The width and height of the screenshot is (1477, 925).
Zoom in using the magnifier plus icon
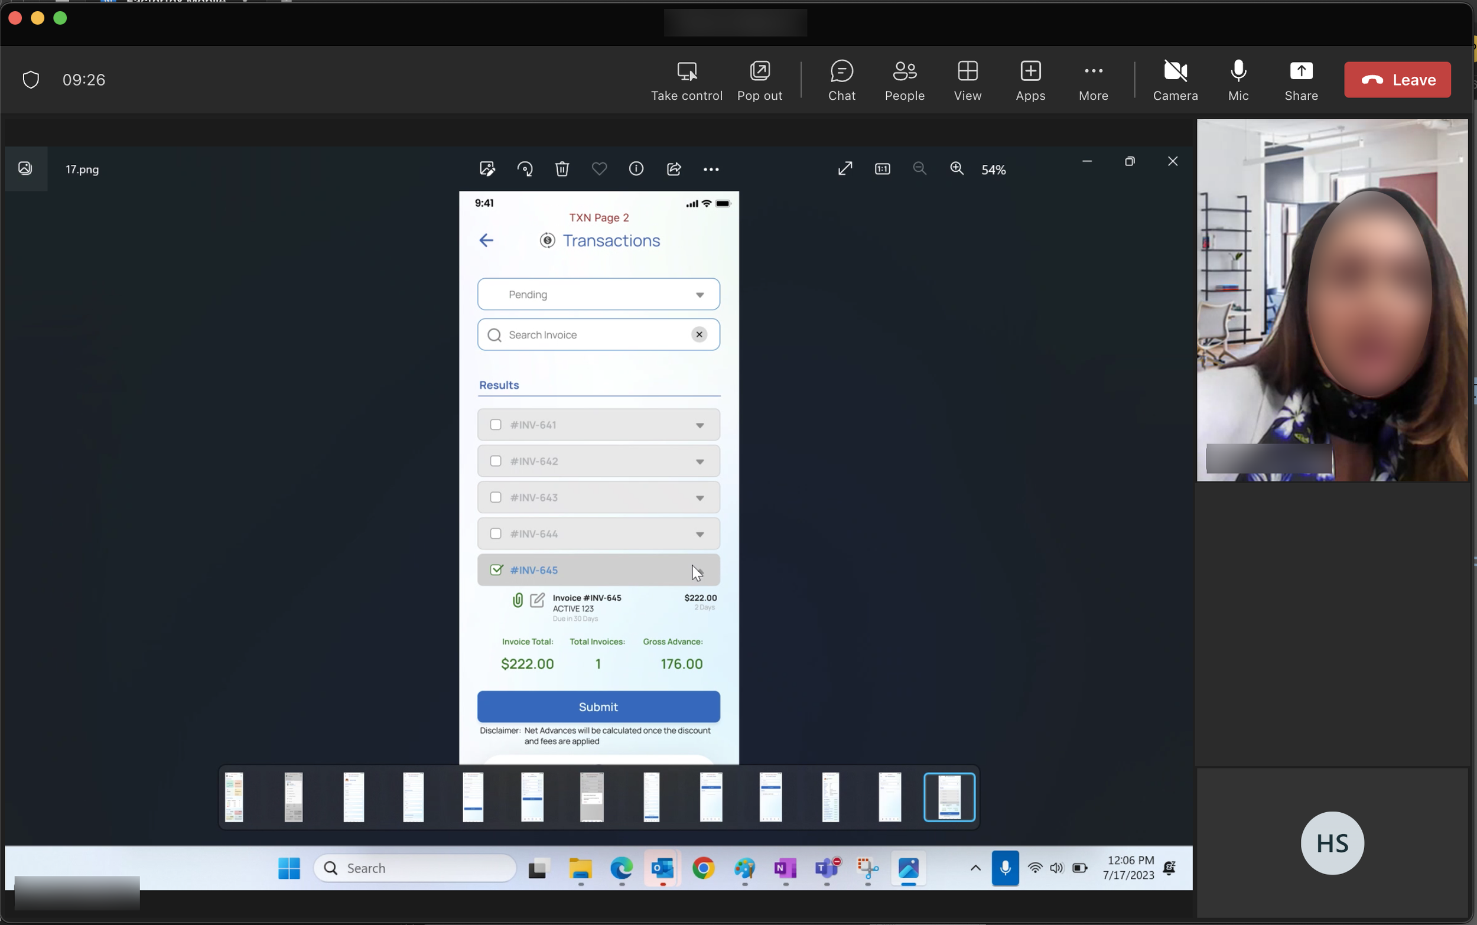pos(957,169)
